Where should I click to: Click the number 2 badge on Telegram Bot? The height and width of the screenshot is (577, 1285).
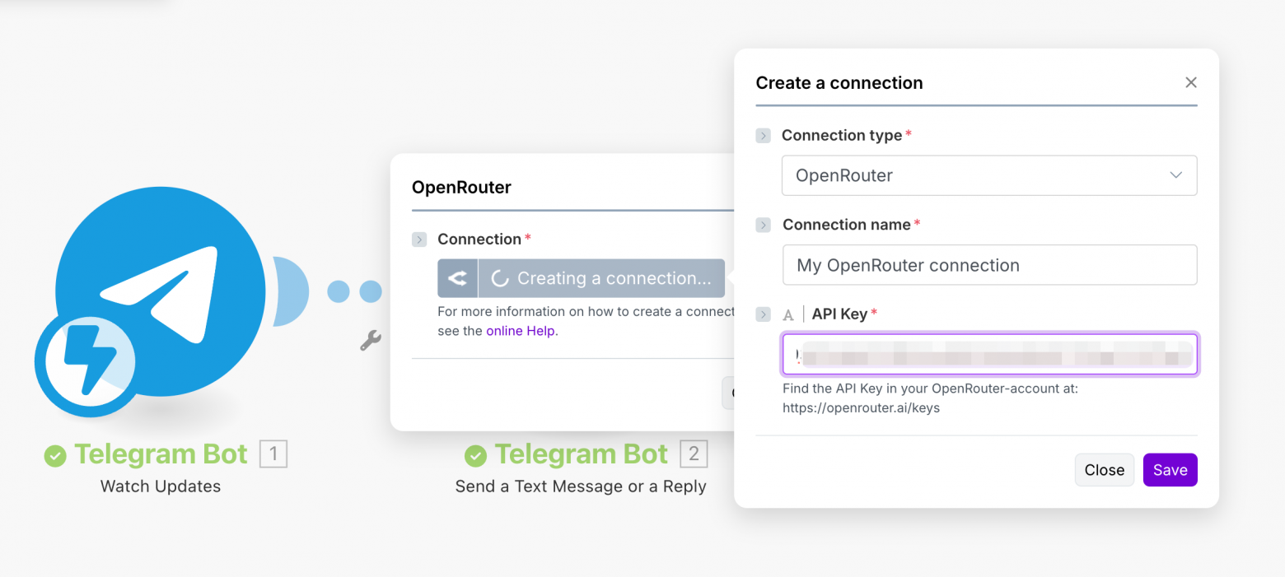694,454
